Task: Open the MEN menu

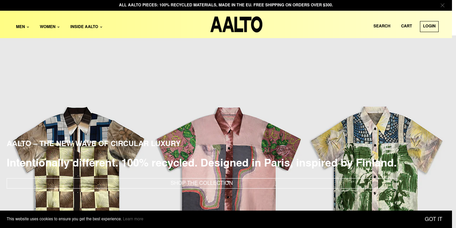Action: point(22,27)
